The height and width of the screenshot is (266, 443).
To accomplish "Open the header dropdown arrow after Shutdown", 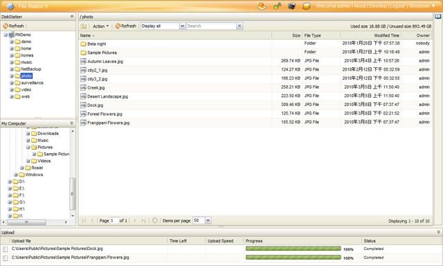I will click(x=434, y=6).
